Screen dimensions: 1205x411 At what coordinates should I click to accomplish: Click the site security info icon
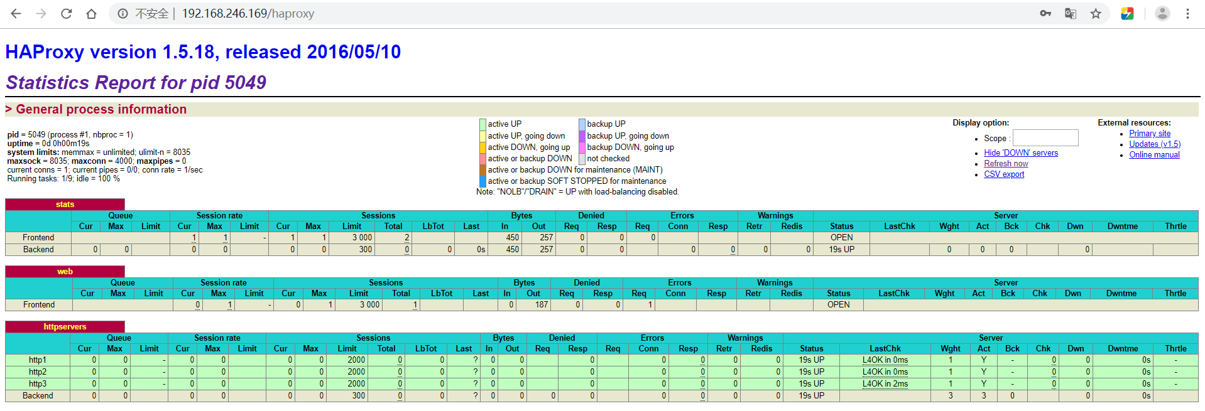(123, 13)
